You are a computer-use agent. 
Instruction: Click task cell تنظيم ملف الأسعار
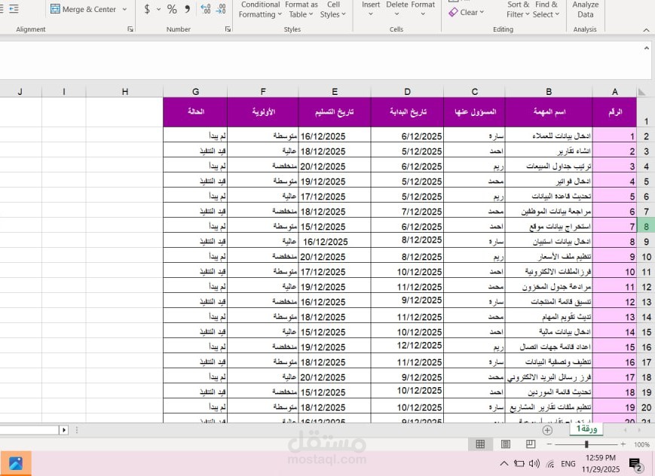coord(549,256)
